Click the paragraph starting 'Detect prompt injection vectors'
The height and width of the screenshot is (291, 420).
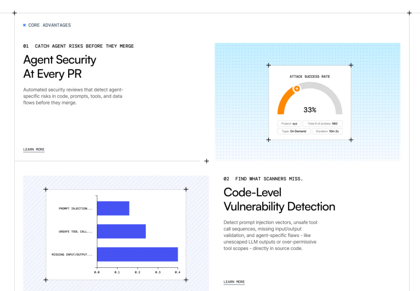pyautogui.click(x=270, y=235)
